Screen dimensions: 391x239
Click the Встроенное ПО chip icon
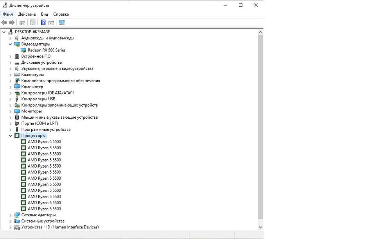tap(17, 56)
